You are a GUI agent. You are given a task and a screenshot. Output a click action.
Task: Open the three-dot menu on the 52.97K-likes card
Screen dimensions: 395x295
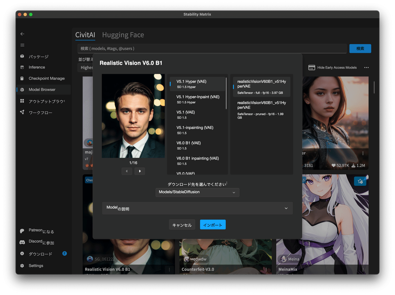click(x=363, y=153)
